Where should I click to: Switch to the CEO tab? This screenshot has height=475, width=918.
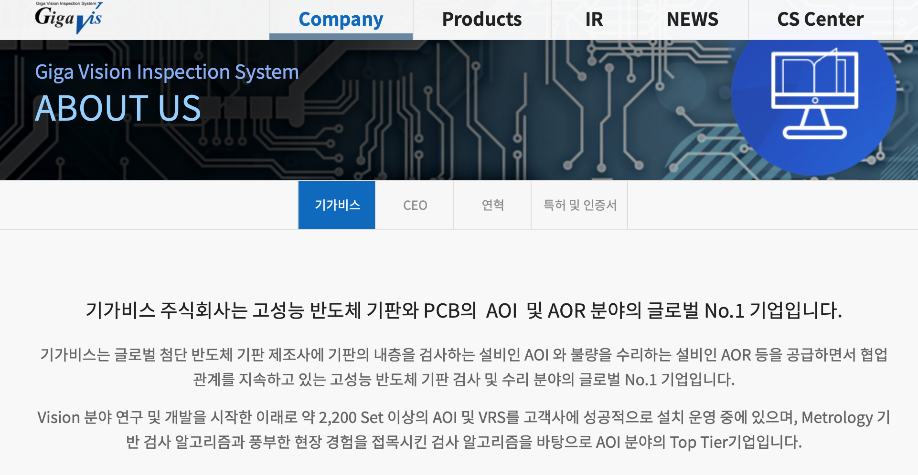pos(415,205)
